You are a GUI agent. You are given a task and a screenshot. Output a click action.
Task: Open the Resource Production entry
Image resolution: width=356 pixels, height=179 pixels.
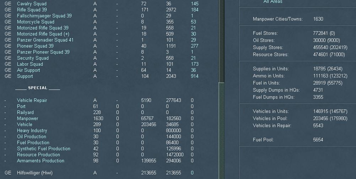[x=38, y=154]
